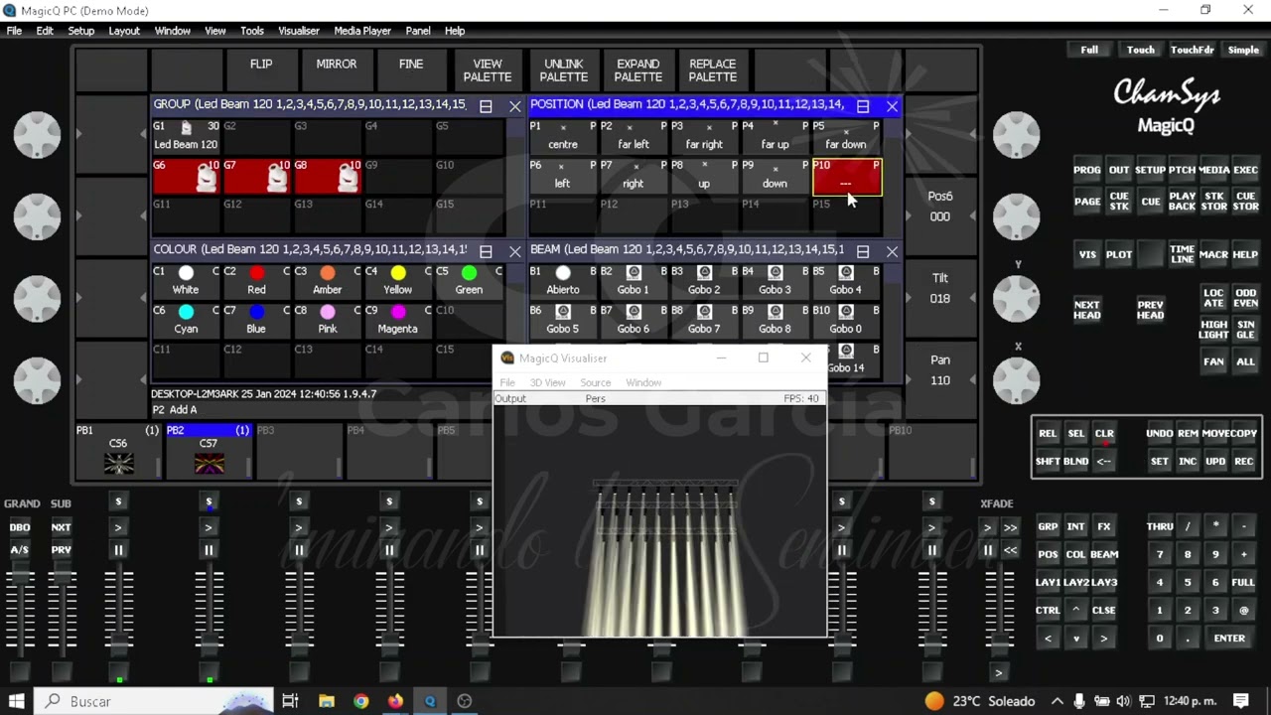The image size is (1271, 715).
Task: Choose Gobo 7 beam palette
Action: [x=704, y=319]
